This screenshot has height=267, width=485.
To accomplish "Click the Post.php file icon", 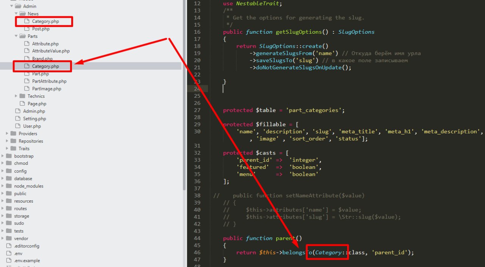I will (x=27, y=29).
